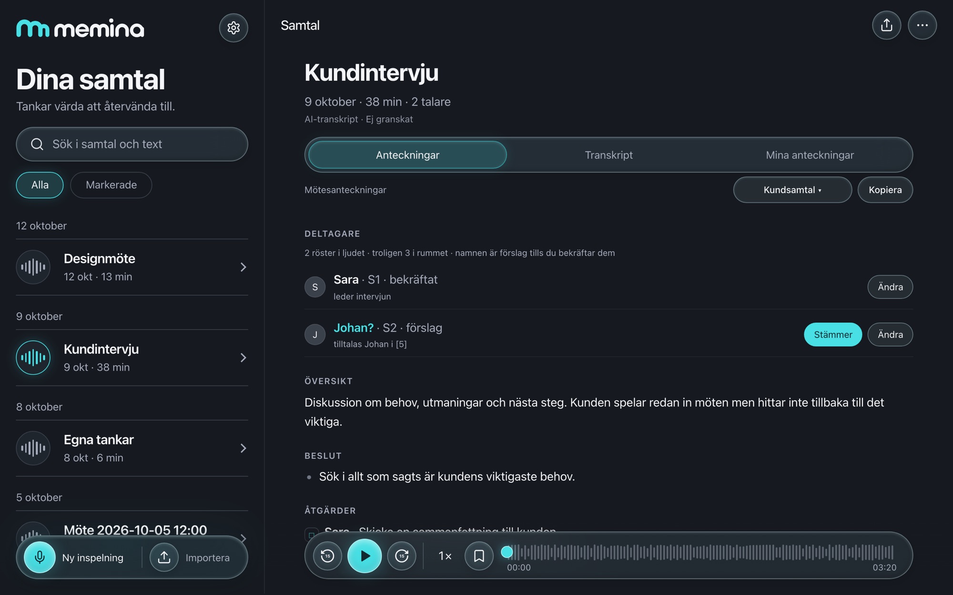Add a bookmark at current playback position

[x=479, y=555]
